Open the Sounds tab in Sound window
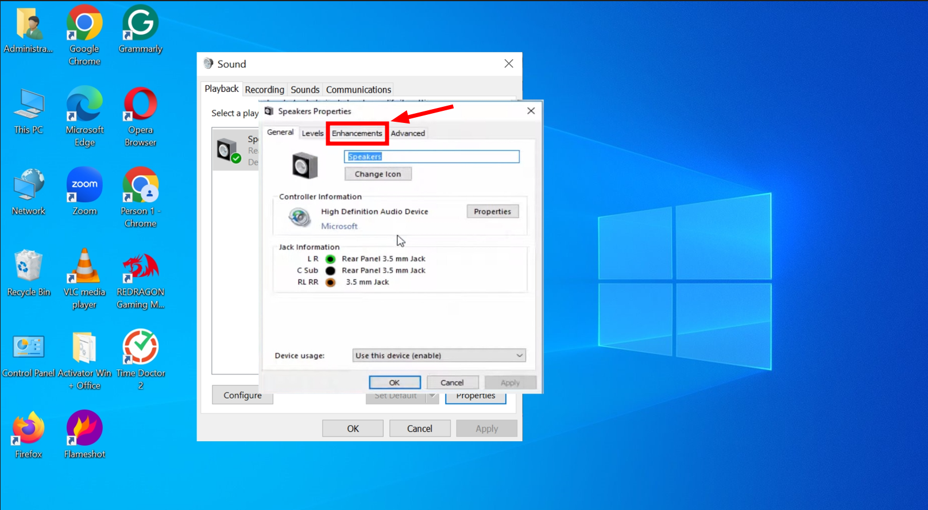The width and height of the screenshot is (928, 510). [x=305, y=90]
